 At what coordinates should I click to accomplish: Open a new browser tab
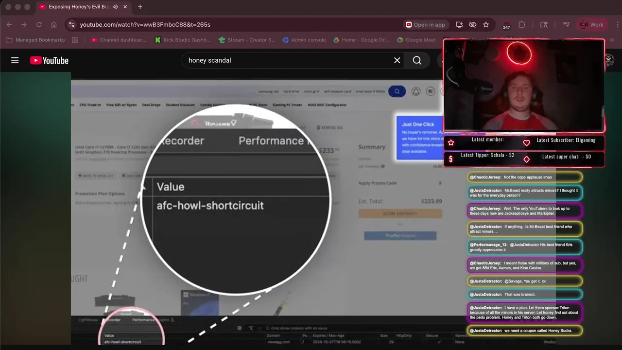click(140, 7)
